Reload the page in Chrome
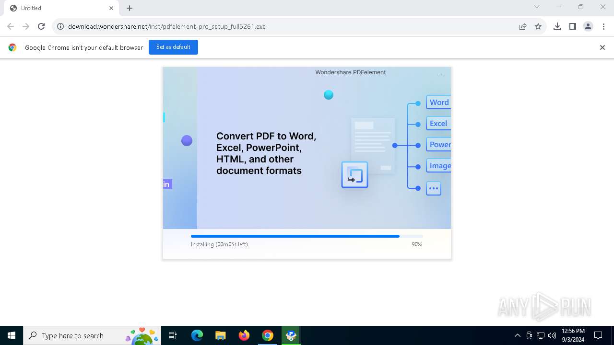This screenshot has height=345, width=614. click(x=41, y=26)
